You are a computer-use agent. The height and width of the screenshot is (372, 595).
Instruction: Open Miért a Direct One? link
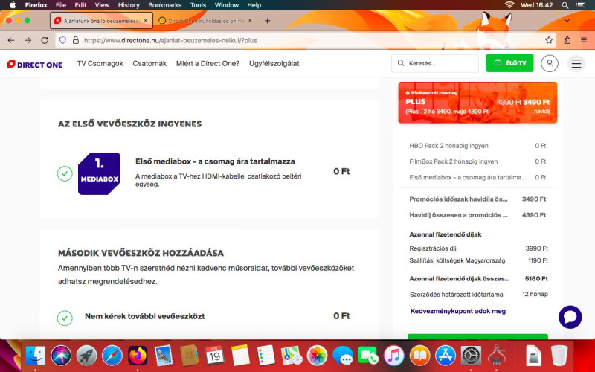(208, 63)
